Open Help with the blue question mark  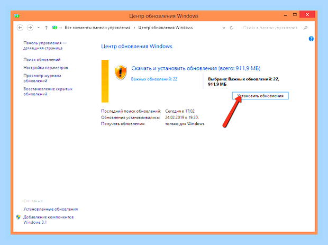pos(311,39)
